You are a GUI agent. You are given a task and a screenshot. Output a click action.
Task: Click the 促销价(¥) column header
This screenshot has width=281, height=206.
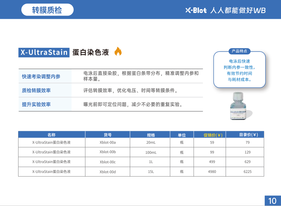213,135
